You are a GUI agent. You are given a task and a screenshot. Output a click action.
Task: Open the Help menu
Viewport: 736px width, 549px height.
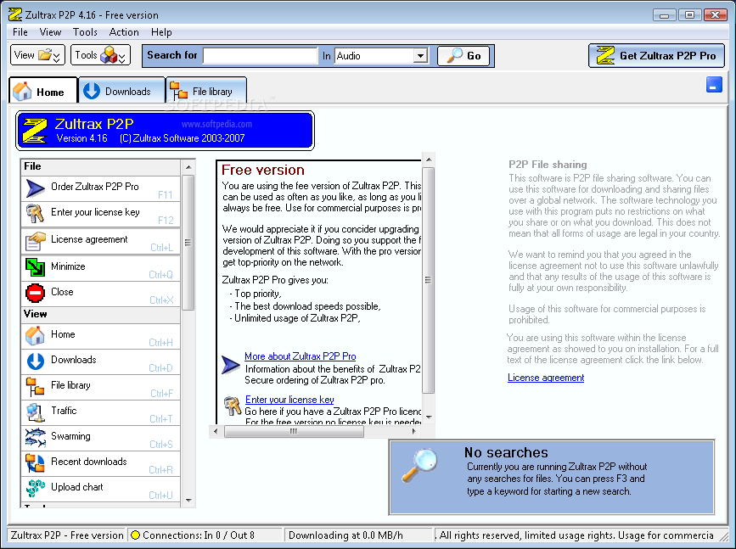[161, 32]
